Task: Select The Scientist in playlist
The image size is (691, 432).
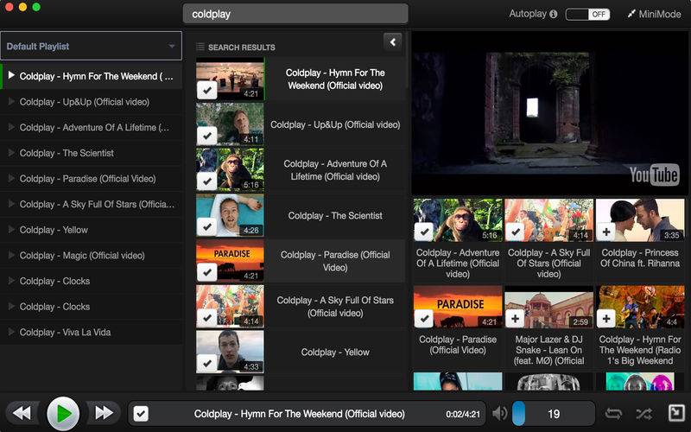Action: point(92,153)
